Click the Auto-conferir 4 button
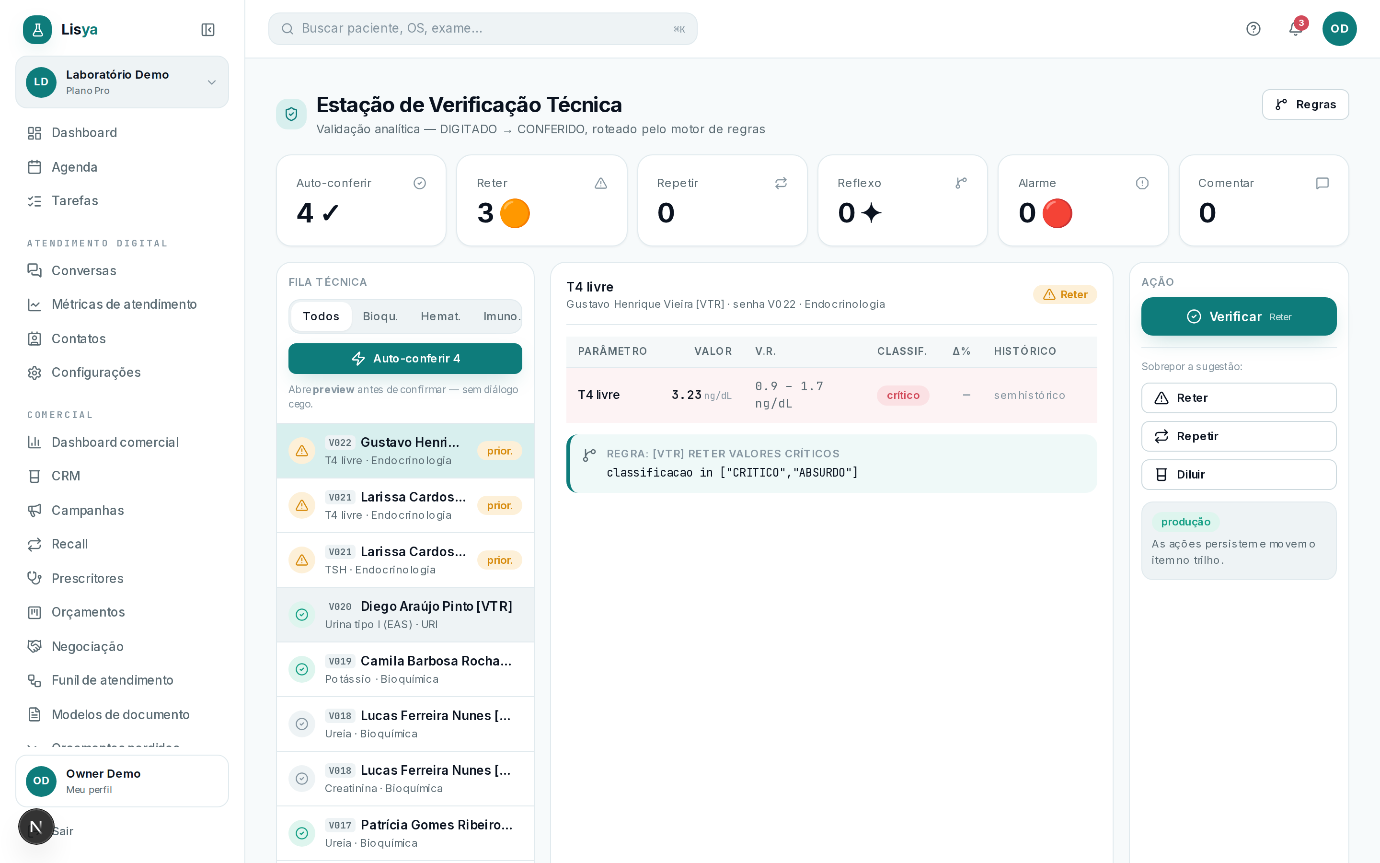Image resolution: width=1380 pixels, height=863 pixels. (405, 359)
